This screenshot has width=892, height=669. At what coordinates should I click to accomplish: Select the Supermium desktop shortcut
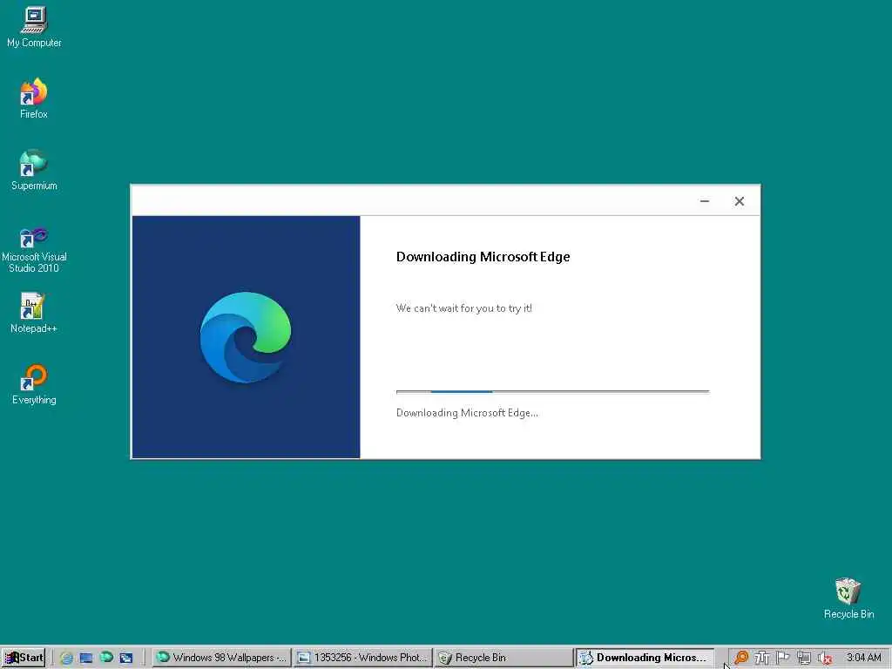[x=34, y=170]
